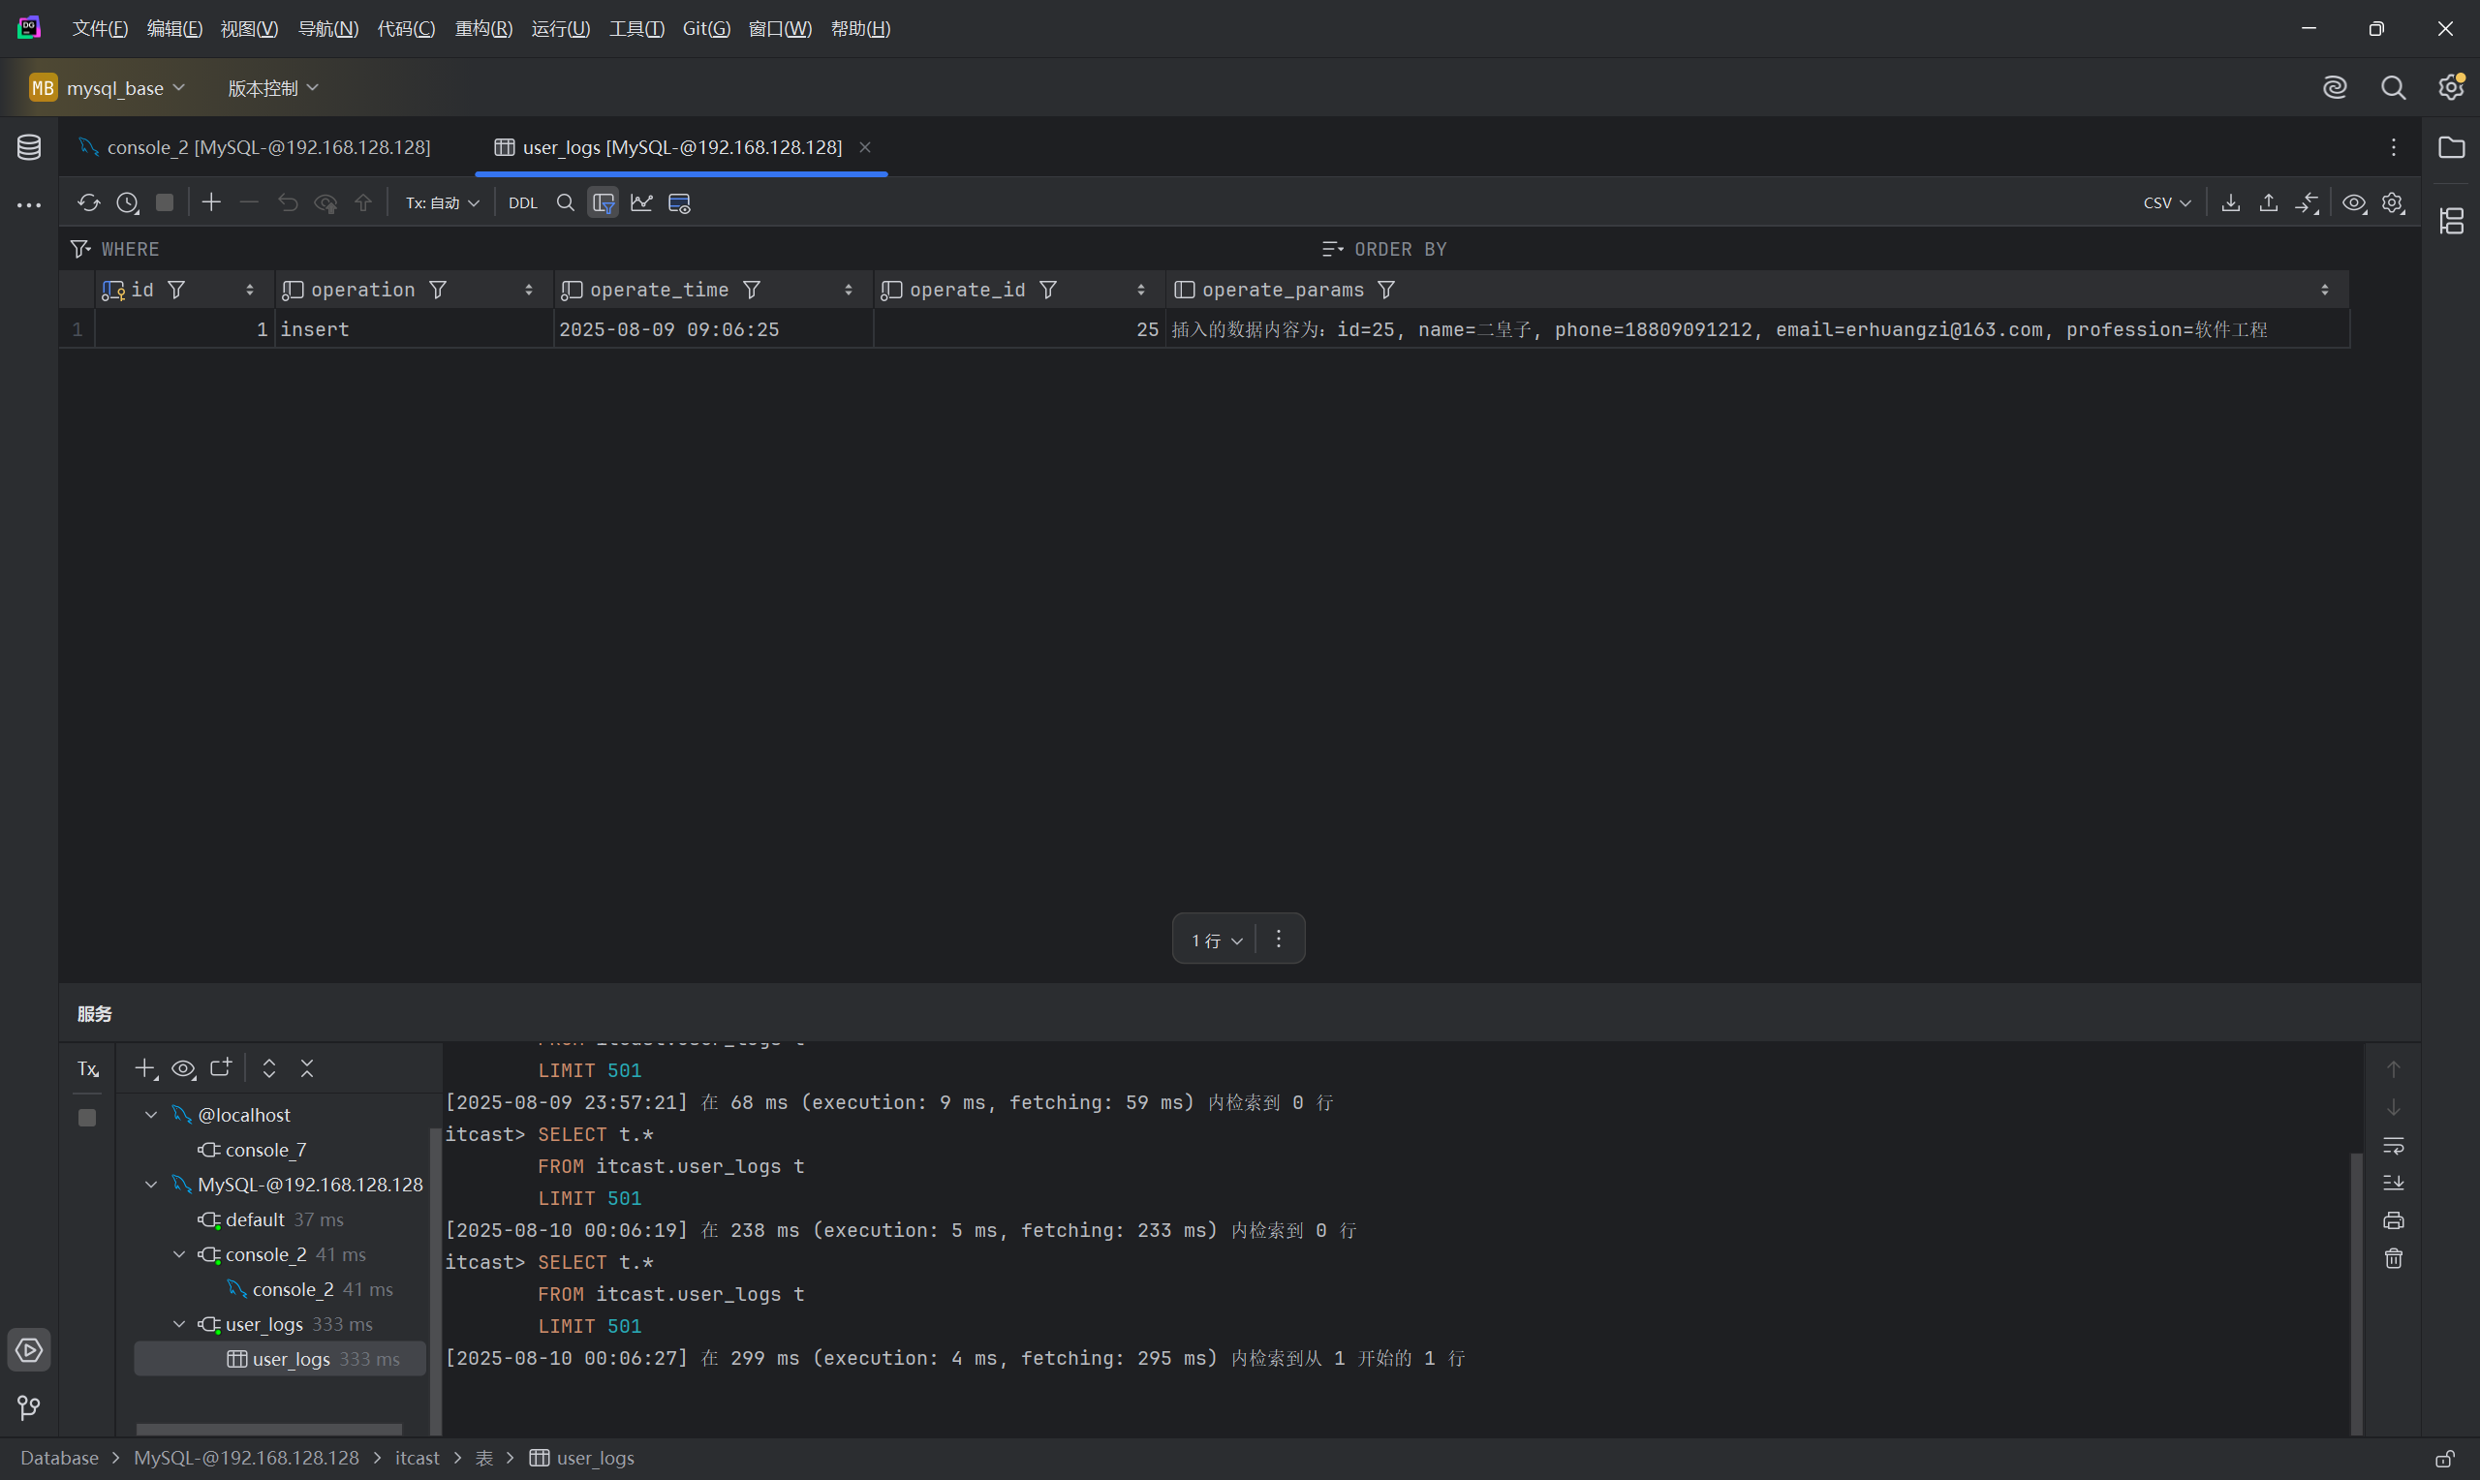Image resolution: width=2480 pixels, height=1480 pixels.
Task: Open the chart view icon in toolbar
Action: coord(641,203)
